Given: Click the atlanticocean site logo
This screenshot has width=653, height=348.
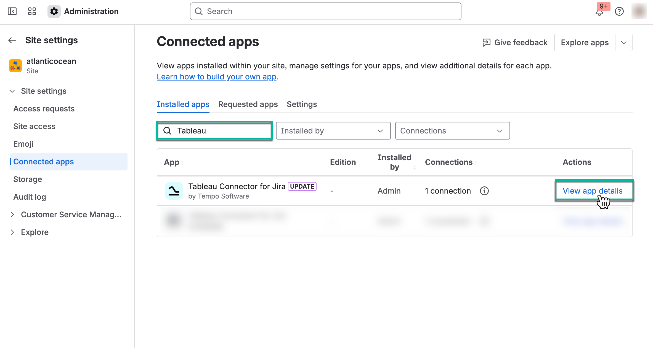Looking at the screenshot, I should [x=15, y=65].
